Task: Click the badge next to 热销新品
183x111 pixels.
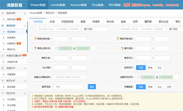Action: [19, 43]
